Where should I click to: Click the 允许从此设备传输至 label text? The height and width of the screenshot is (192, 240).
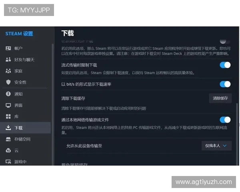click(84, 146)
